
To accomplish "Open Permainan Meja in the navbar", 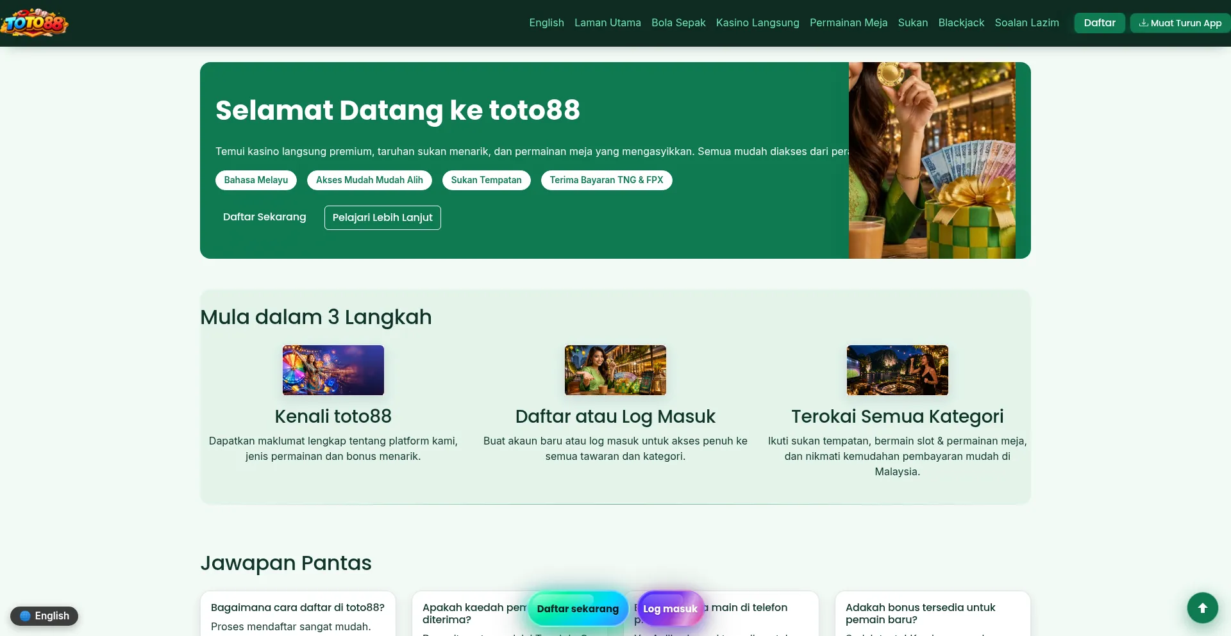I will [x=848, y=22].
